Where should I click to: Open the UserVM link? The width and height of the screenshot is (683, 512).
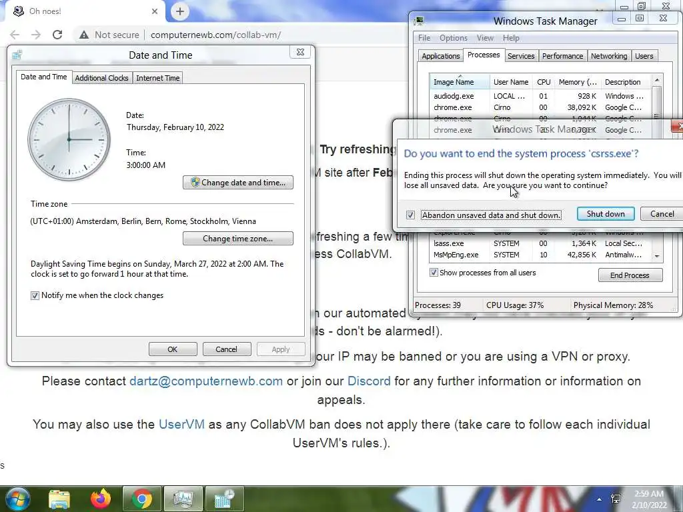pos(181,424)
